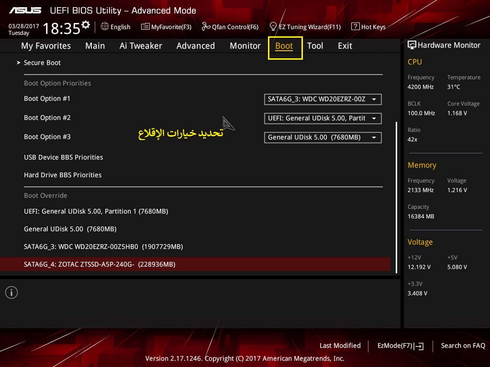Click the 18:35 system clock

coord(62,29)
